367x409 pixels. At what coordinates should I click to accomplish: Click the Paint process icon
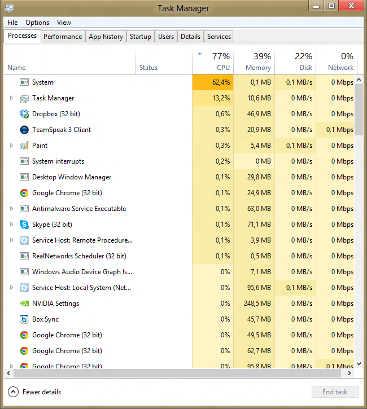point(24,146)
